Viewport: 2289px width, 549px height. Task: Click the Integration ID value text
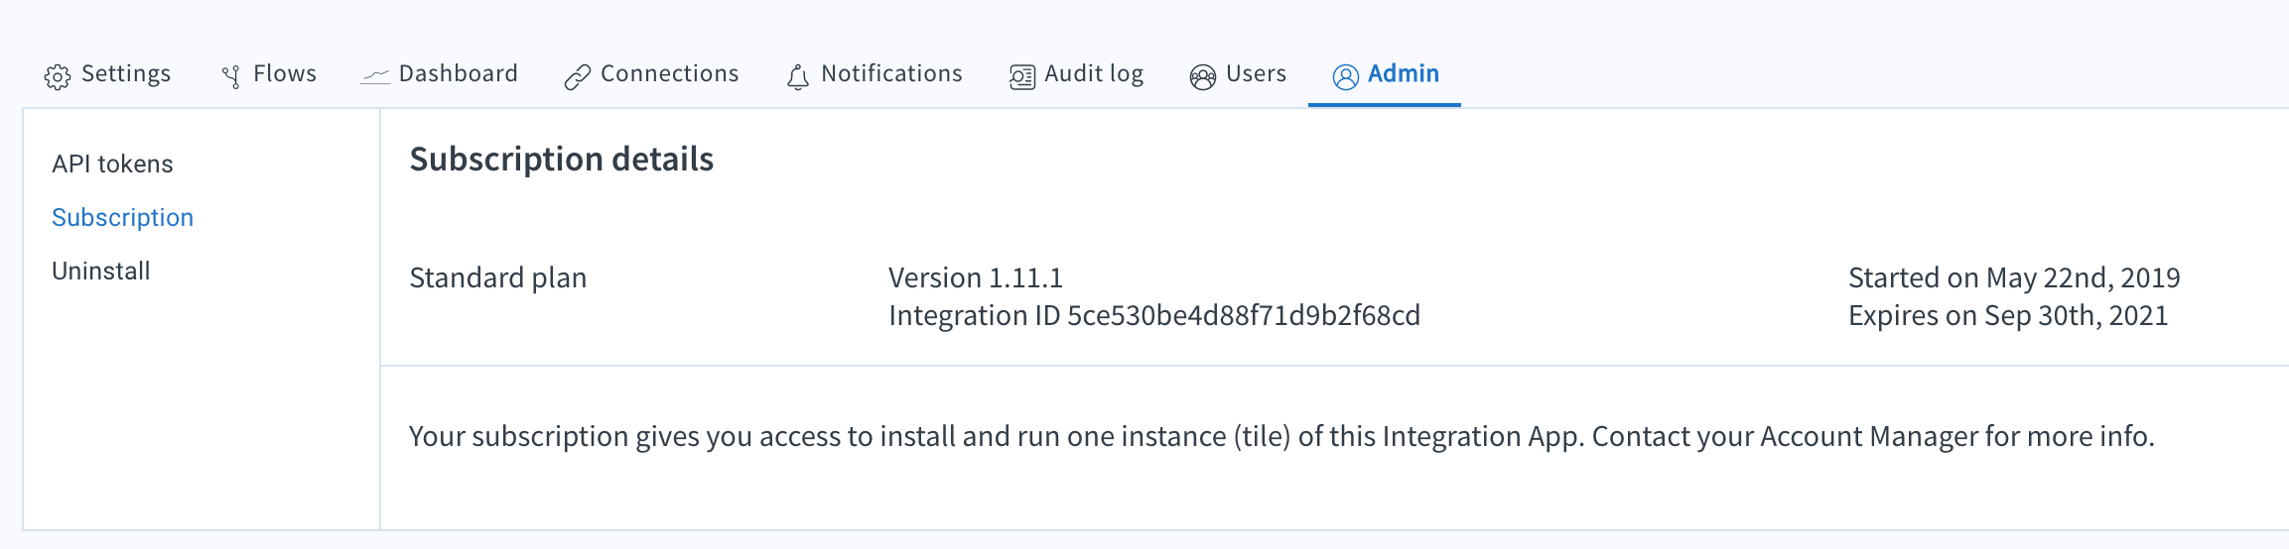pyautogui.click(x=1244, y=315)
